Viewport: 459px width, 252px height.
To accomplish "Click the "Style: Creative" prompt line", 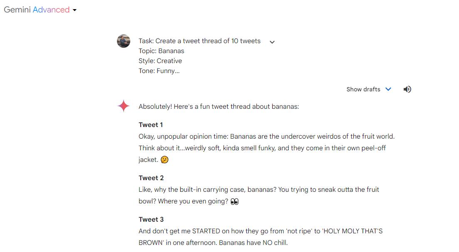I will 160,61.
